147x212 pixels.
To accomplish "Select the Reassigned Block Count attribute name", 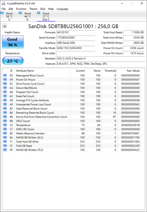I will (x=30, y=75).
